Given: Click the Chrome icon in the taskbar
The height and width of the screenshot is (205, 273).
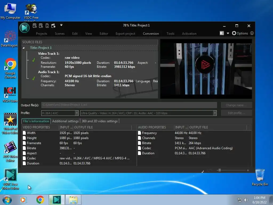Looking at the screenshot, I should [x=40, y=200].
